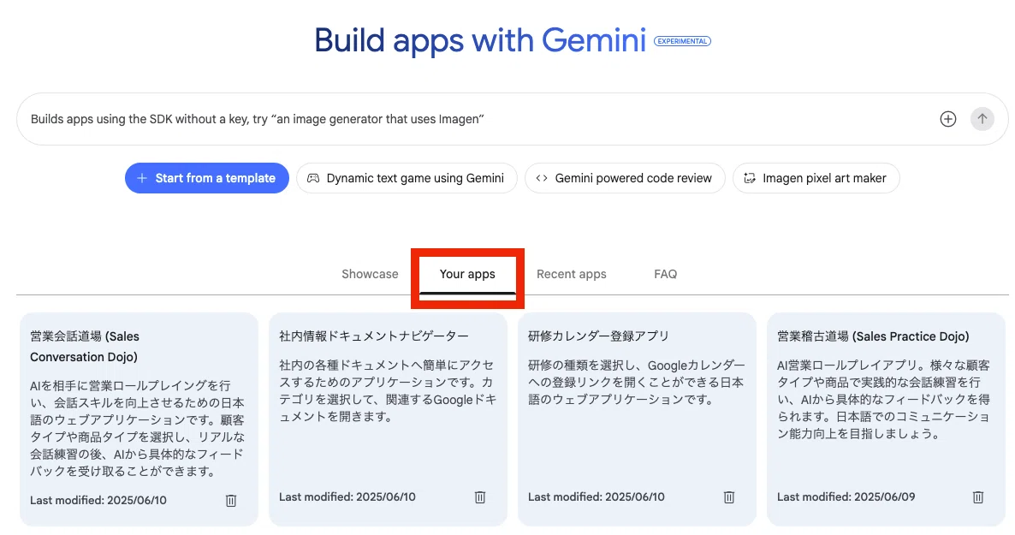The image size is (1015, 535).
Task: Click the plus attach icon in prompt box
Action: coord(947,119)
